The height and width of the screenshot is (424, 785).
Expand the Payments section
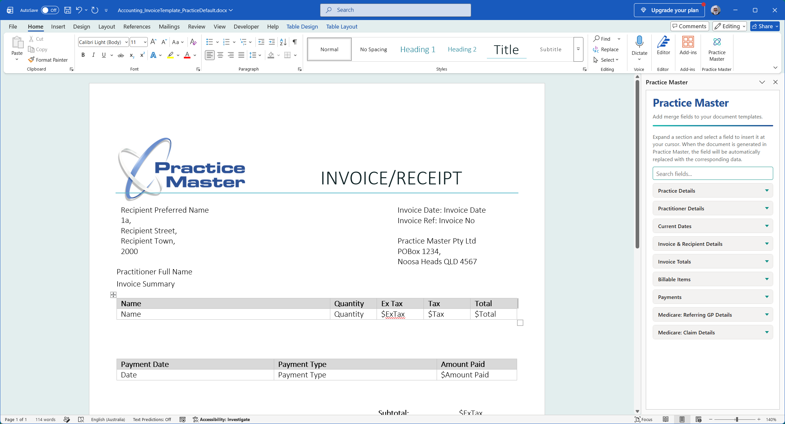point(712,297)
